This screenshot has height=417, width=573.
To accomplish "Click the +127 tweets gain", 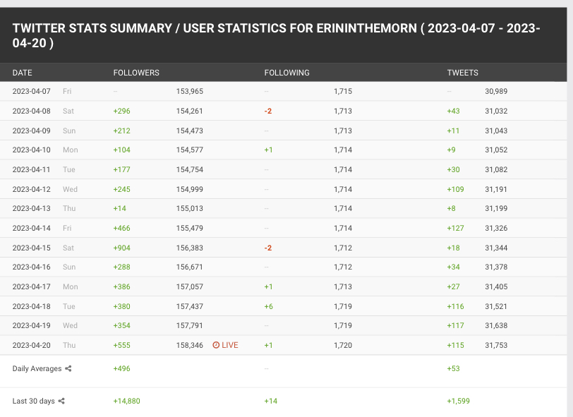I will pyautogui.click(x=455, y=228).
